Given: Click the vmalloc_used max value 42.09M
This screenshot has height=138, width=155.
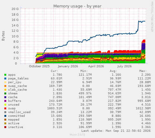Looking at the screenshot, I should click(145, 112).
